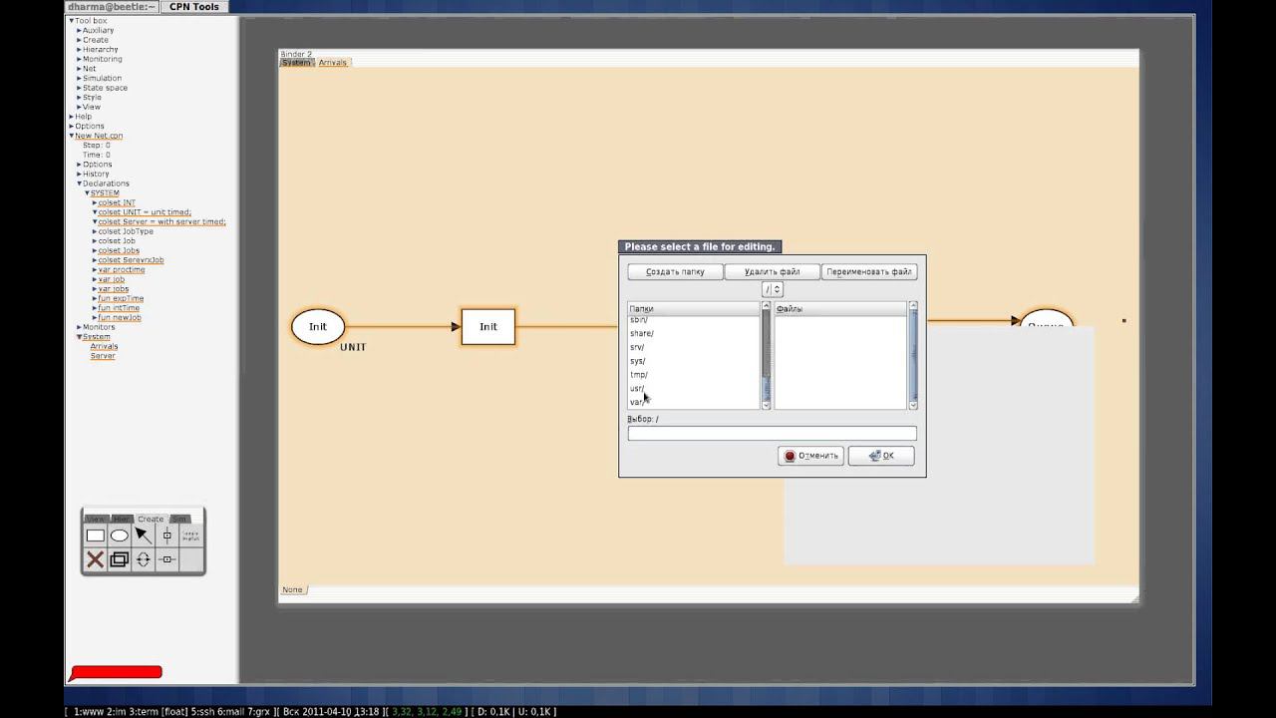Select the clone element tool
The image size is (1276, 718).
click(120, 559)
